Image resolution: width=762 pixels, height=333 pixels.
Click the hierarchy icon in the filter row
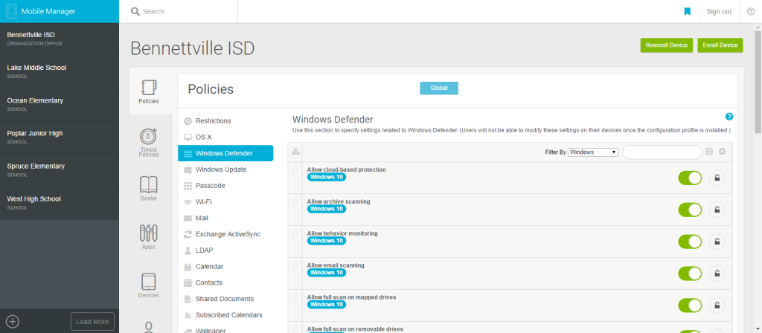295,152
